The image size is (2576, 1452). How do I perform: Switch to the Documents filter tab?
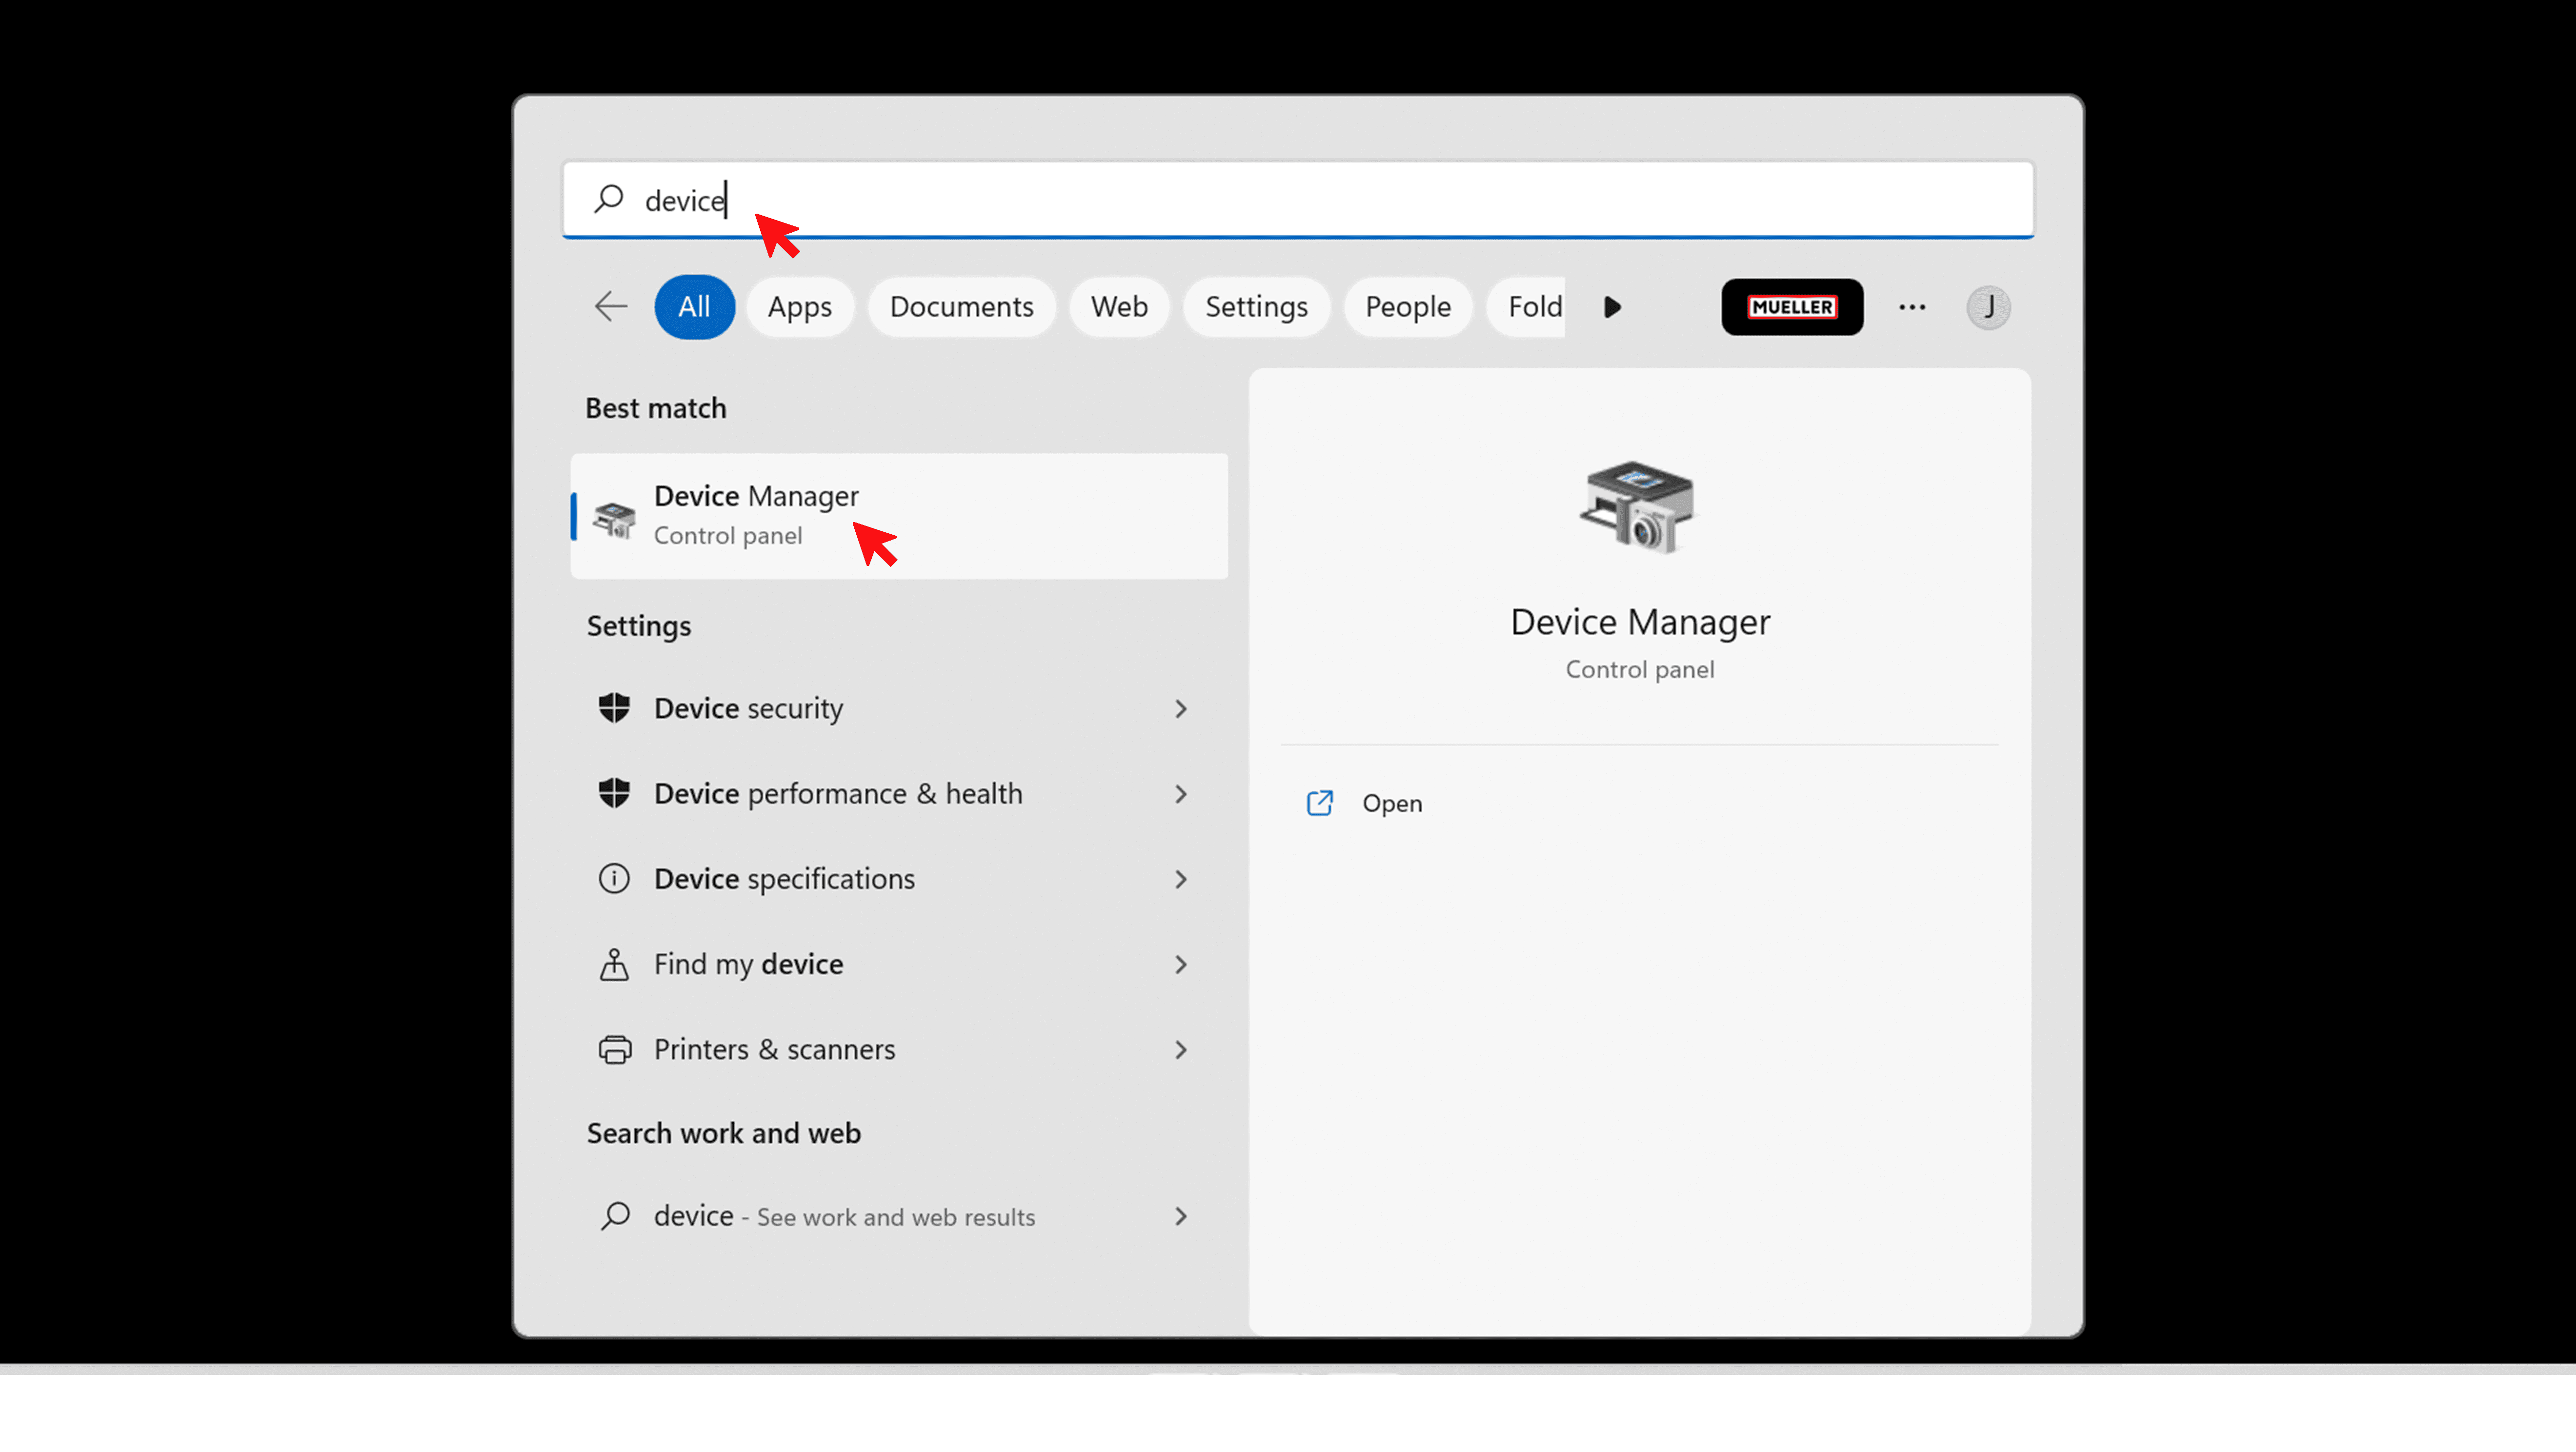click(x=961, y=306)
